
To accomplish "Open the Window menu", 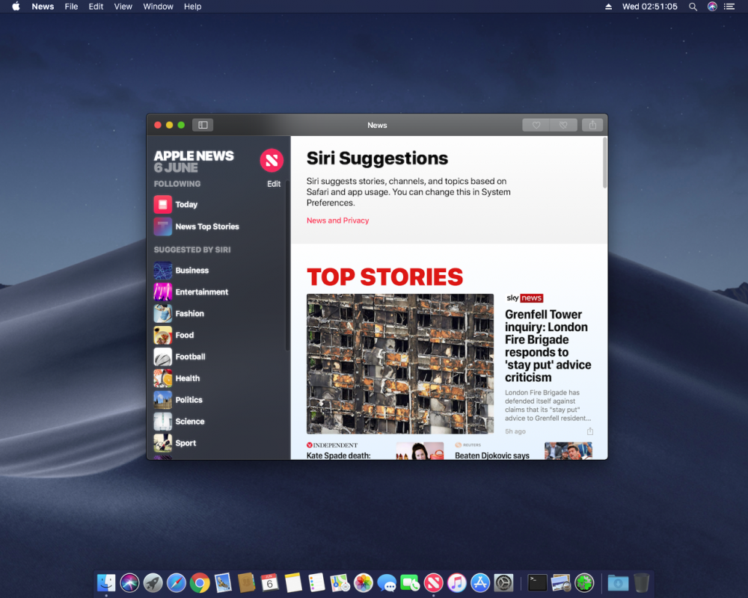I will tap(158, 7).
